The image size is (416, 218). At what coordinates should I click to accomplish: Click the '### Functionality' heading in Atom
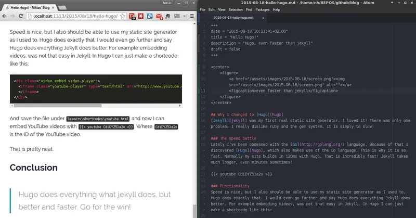point(230,186)
